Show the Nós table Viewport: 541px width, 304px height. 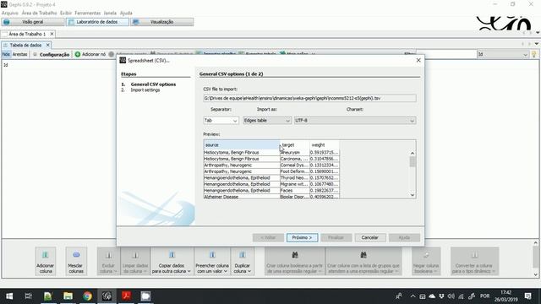[6, 54]
